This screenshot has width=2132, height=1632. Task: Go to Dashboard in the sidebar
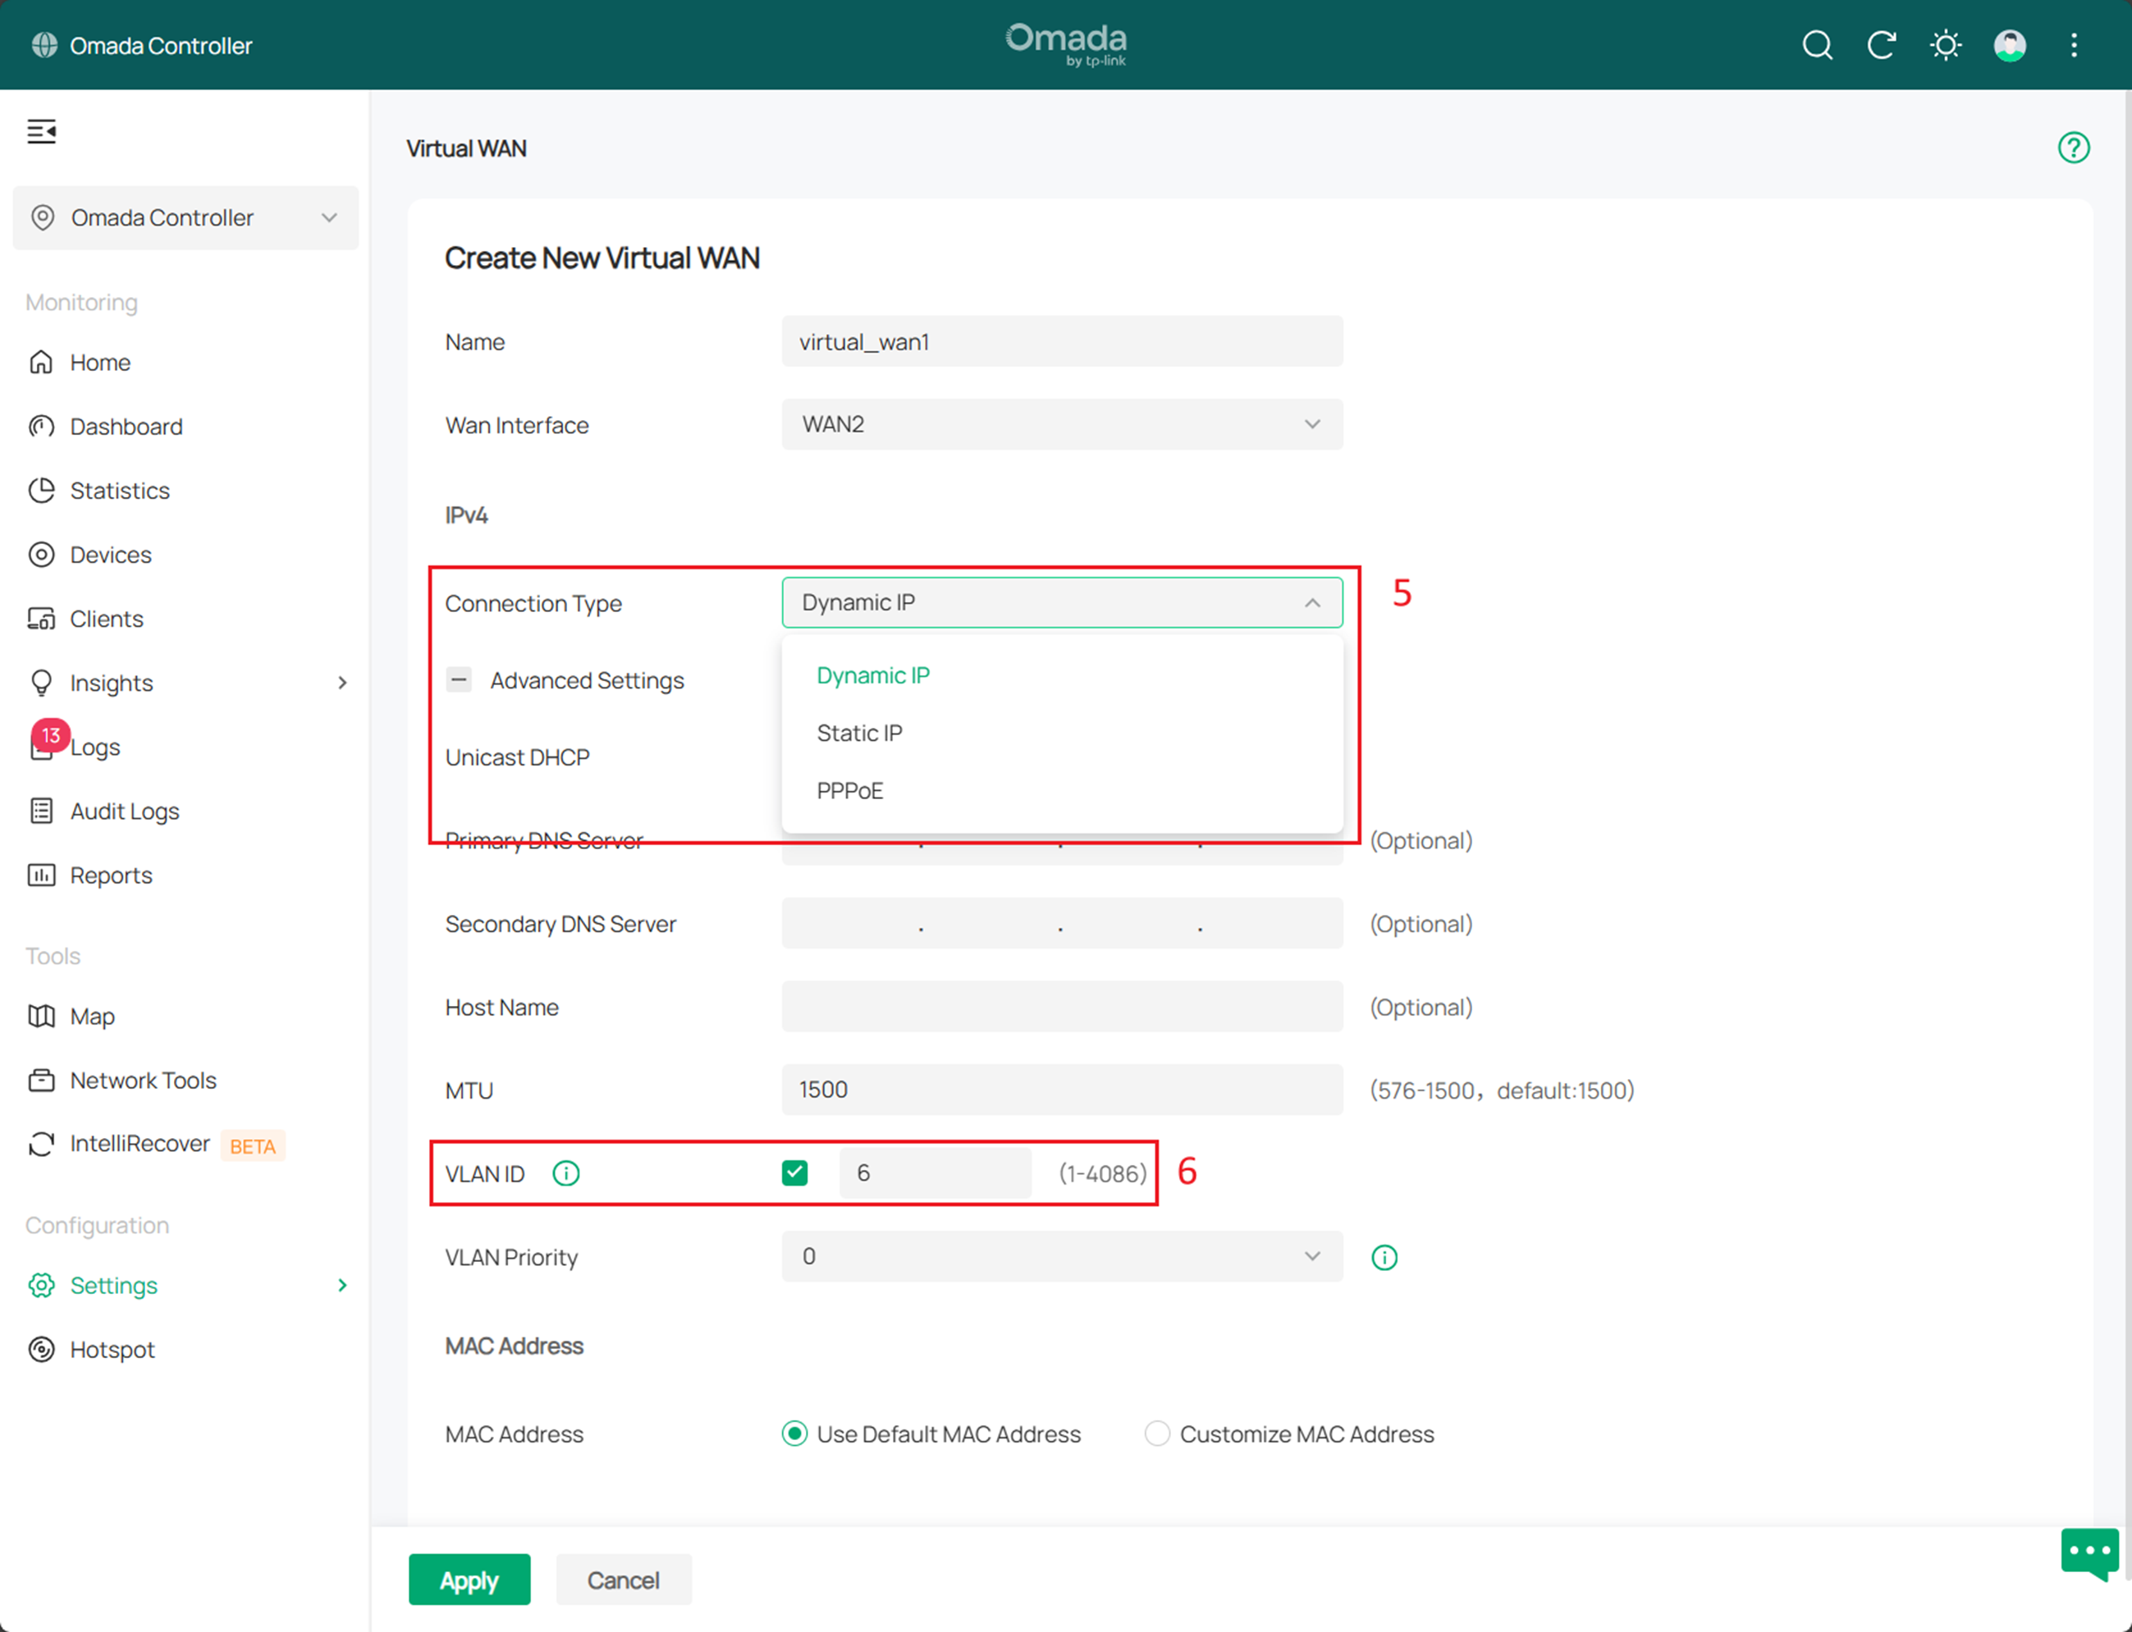tap(126, 427)
